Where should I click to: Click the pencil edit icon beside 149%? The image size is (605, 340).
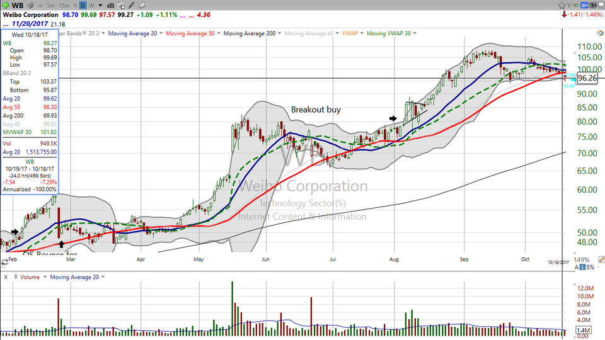coord(601,260)
